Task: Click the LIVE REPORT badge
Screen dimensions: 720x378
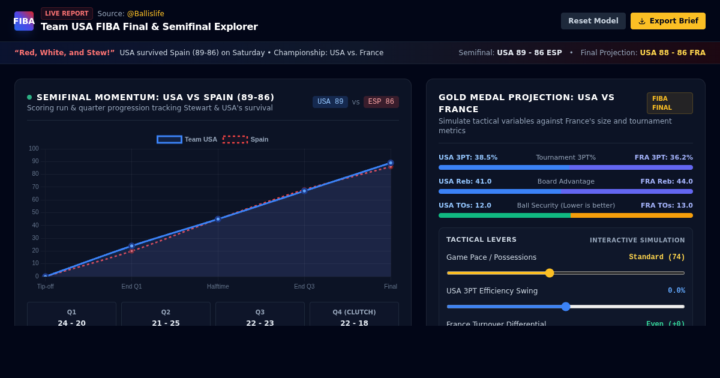Action: point(67,13)
